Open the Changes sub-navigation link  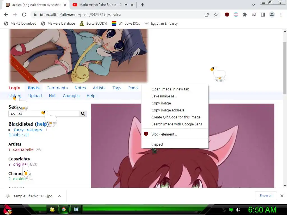click(x=71, y=96)
